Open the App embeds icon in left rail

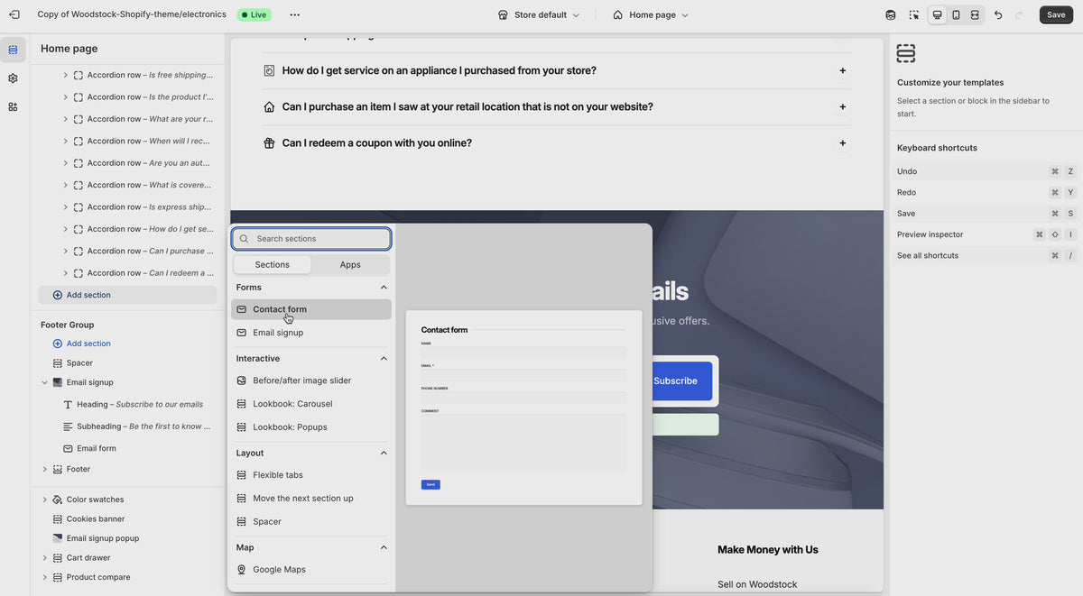13,106
